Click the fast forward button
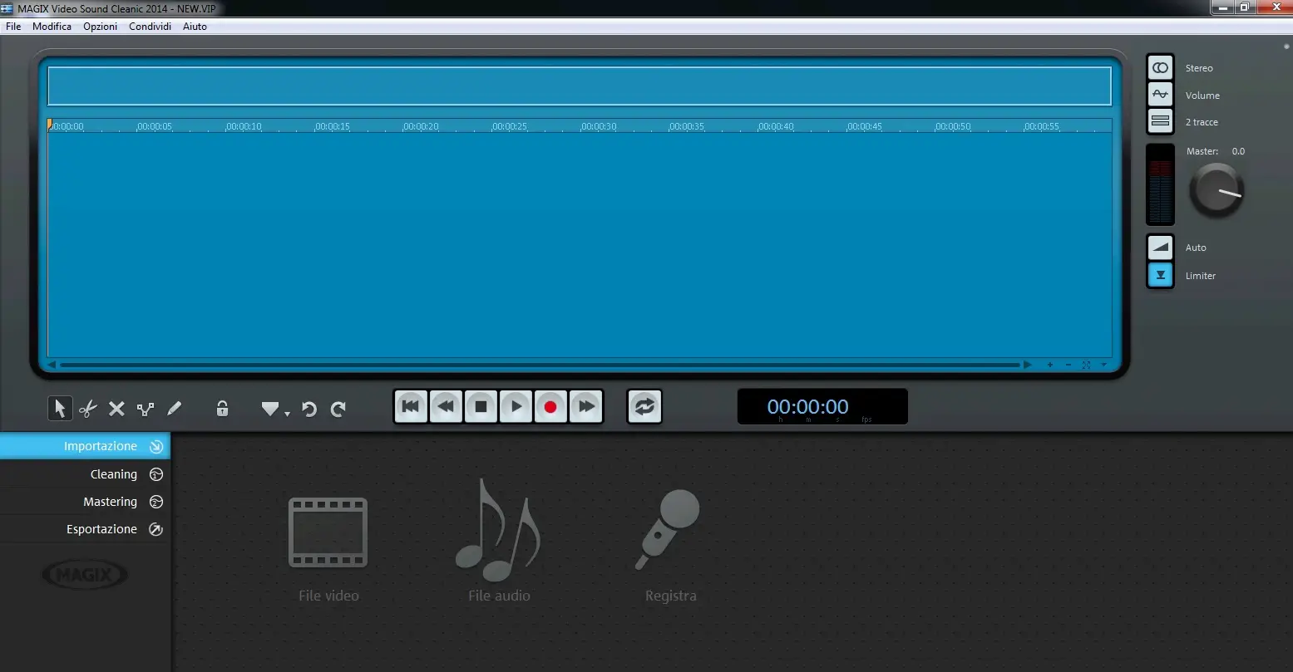Viewport: 1293px width, 672px height. point(586,406)
